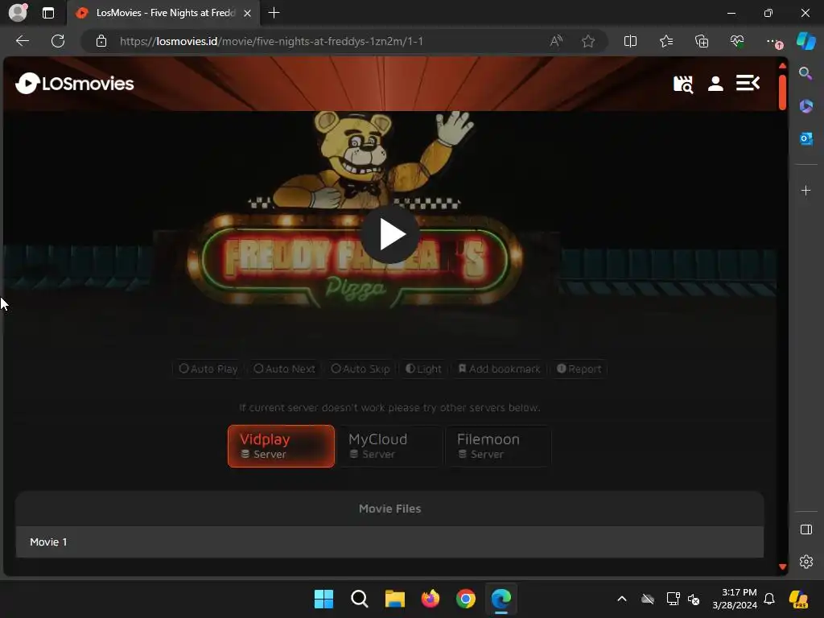824x618 pixels.
Task: Open File Explorer from the taskbar
Action: tap(394, 599)
